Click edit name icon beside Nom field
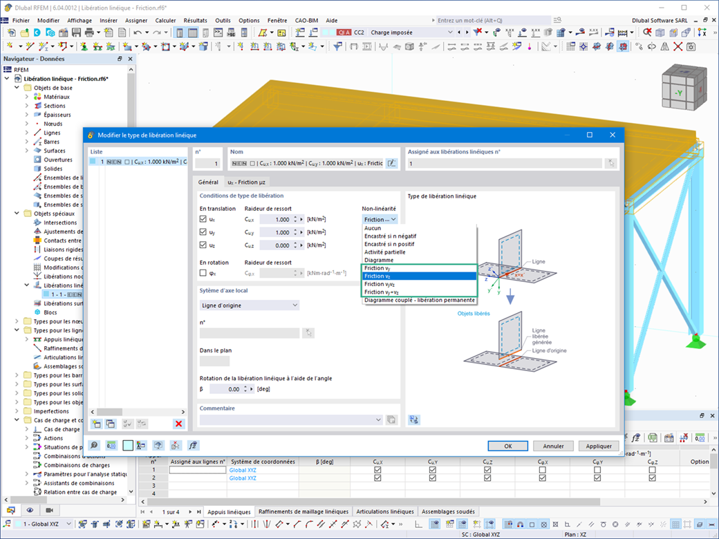The height and width of the screenshot is (539, 719). coord(391,163)
